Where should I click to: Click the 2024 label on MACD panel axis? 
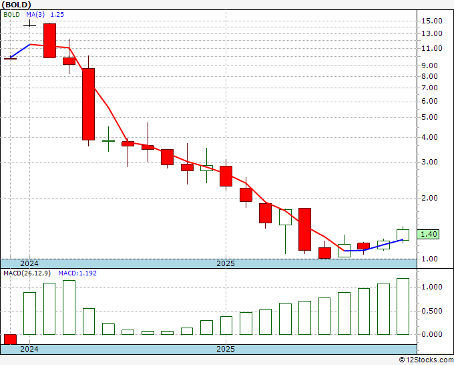29,349
